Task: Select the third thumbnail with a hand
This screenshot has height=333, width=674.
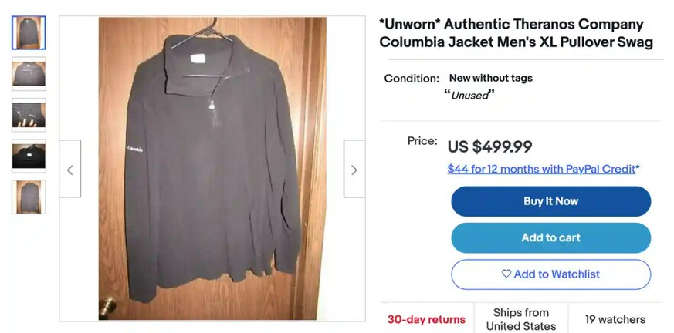Action: (29, 115)
